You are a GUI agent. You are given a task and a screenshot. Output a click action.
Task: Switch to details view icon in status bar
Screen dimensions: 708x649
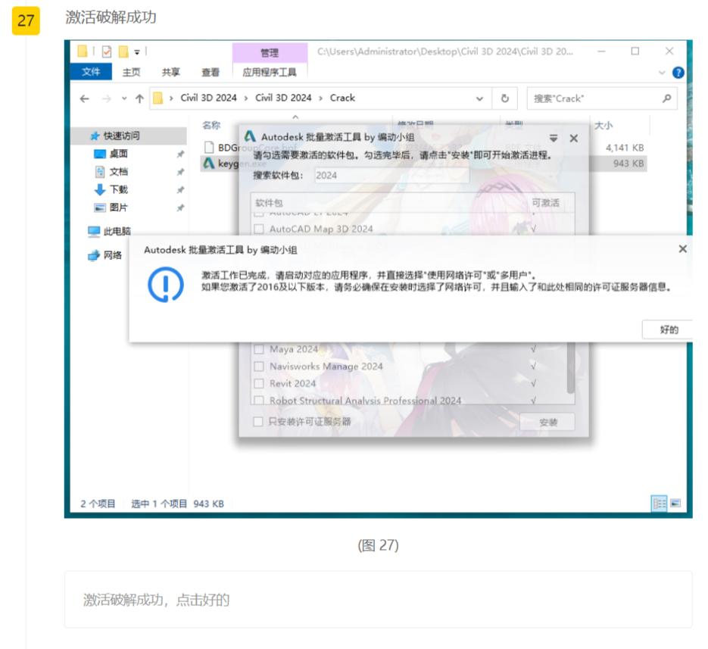point(659,503)
